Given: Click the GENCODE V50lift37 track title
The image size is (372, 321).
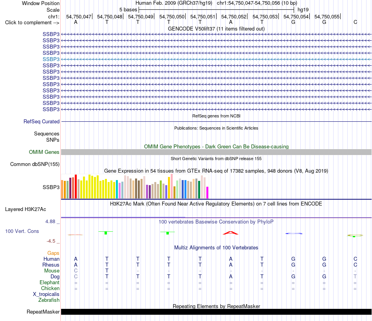Looking at the screenshot, I should coord(216,29).
